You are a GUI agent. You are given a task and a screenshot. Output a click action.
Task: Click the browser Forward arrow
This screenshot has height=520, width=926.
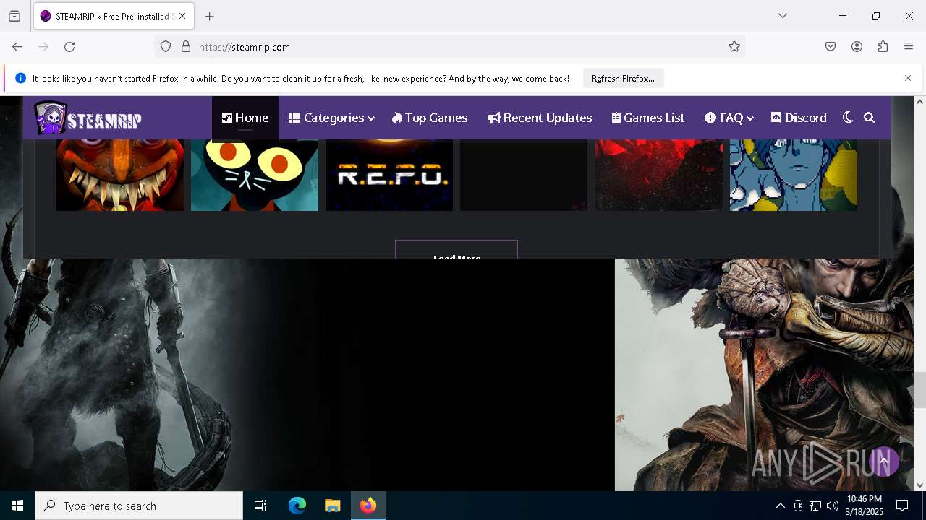[43, 47]
